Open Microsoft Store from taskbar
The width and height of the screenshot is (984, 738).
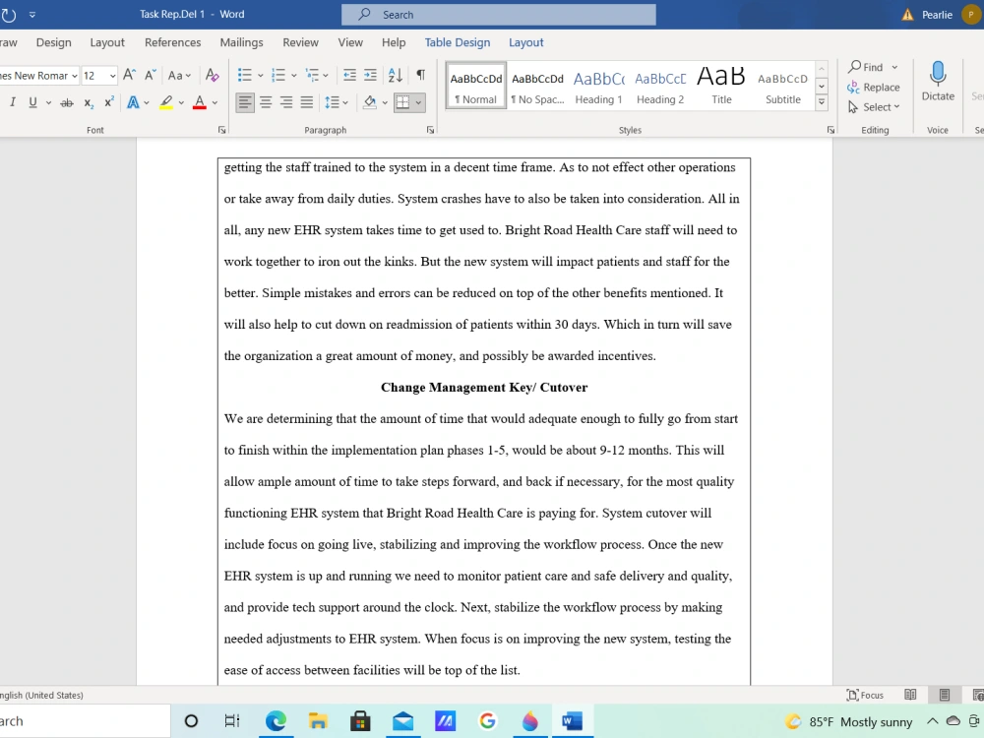coord(360,721)
